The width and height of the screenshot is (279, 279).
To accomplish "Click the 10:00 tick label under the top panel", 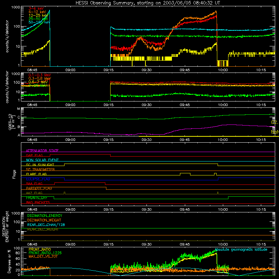I will tap(223, 70).
